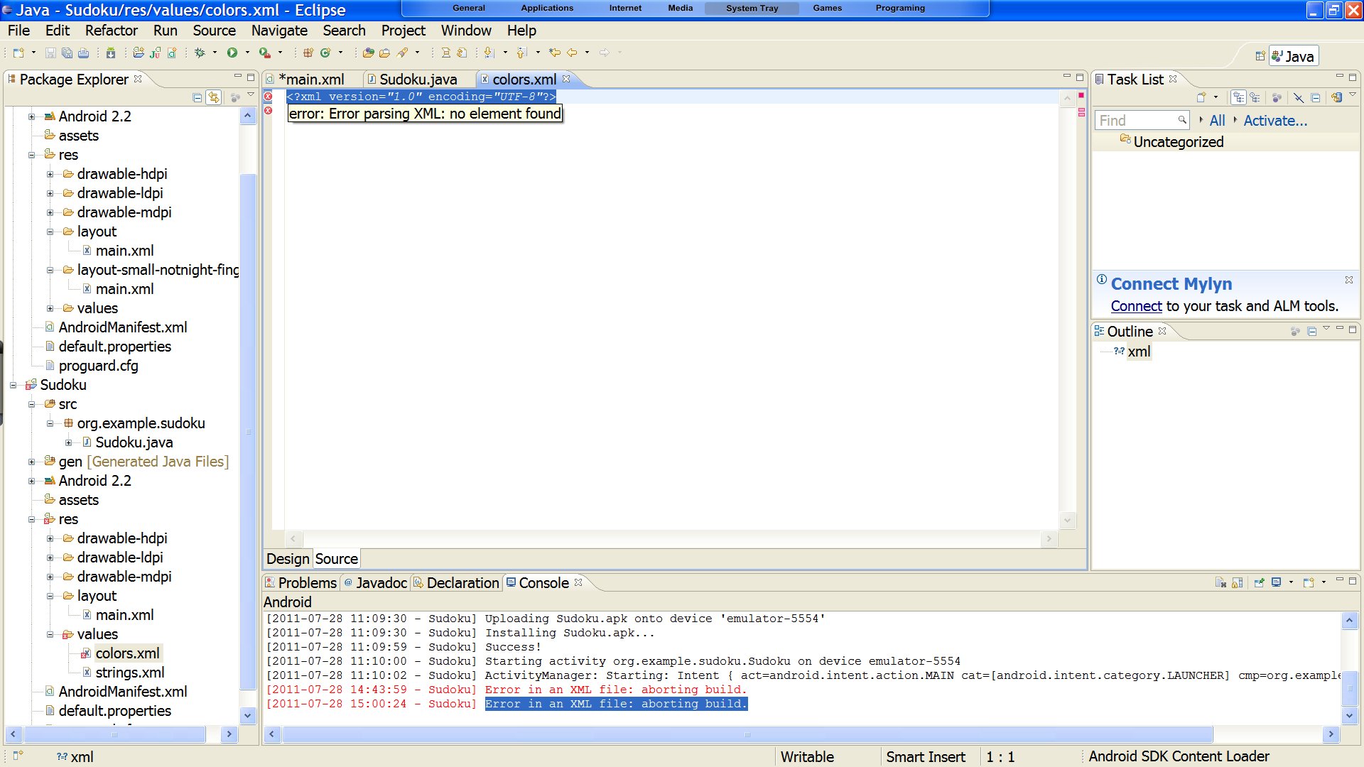Viewport: 1364px width, 767px height.
Task: Select the xml node in Outline
Action: tap(1139, 352)
